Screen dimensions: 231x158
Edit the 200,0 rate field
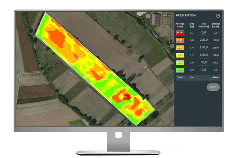[x=204, y=40]
